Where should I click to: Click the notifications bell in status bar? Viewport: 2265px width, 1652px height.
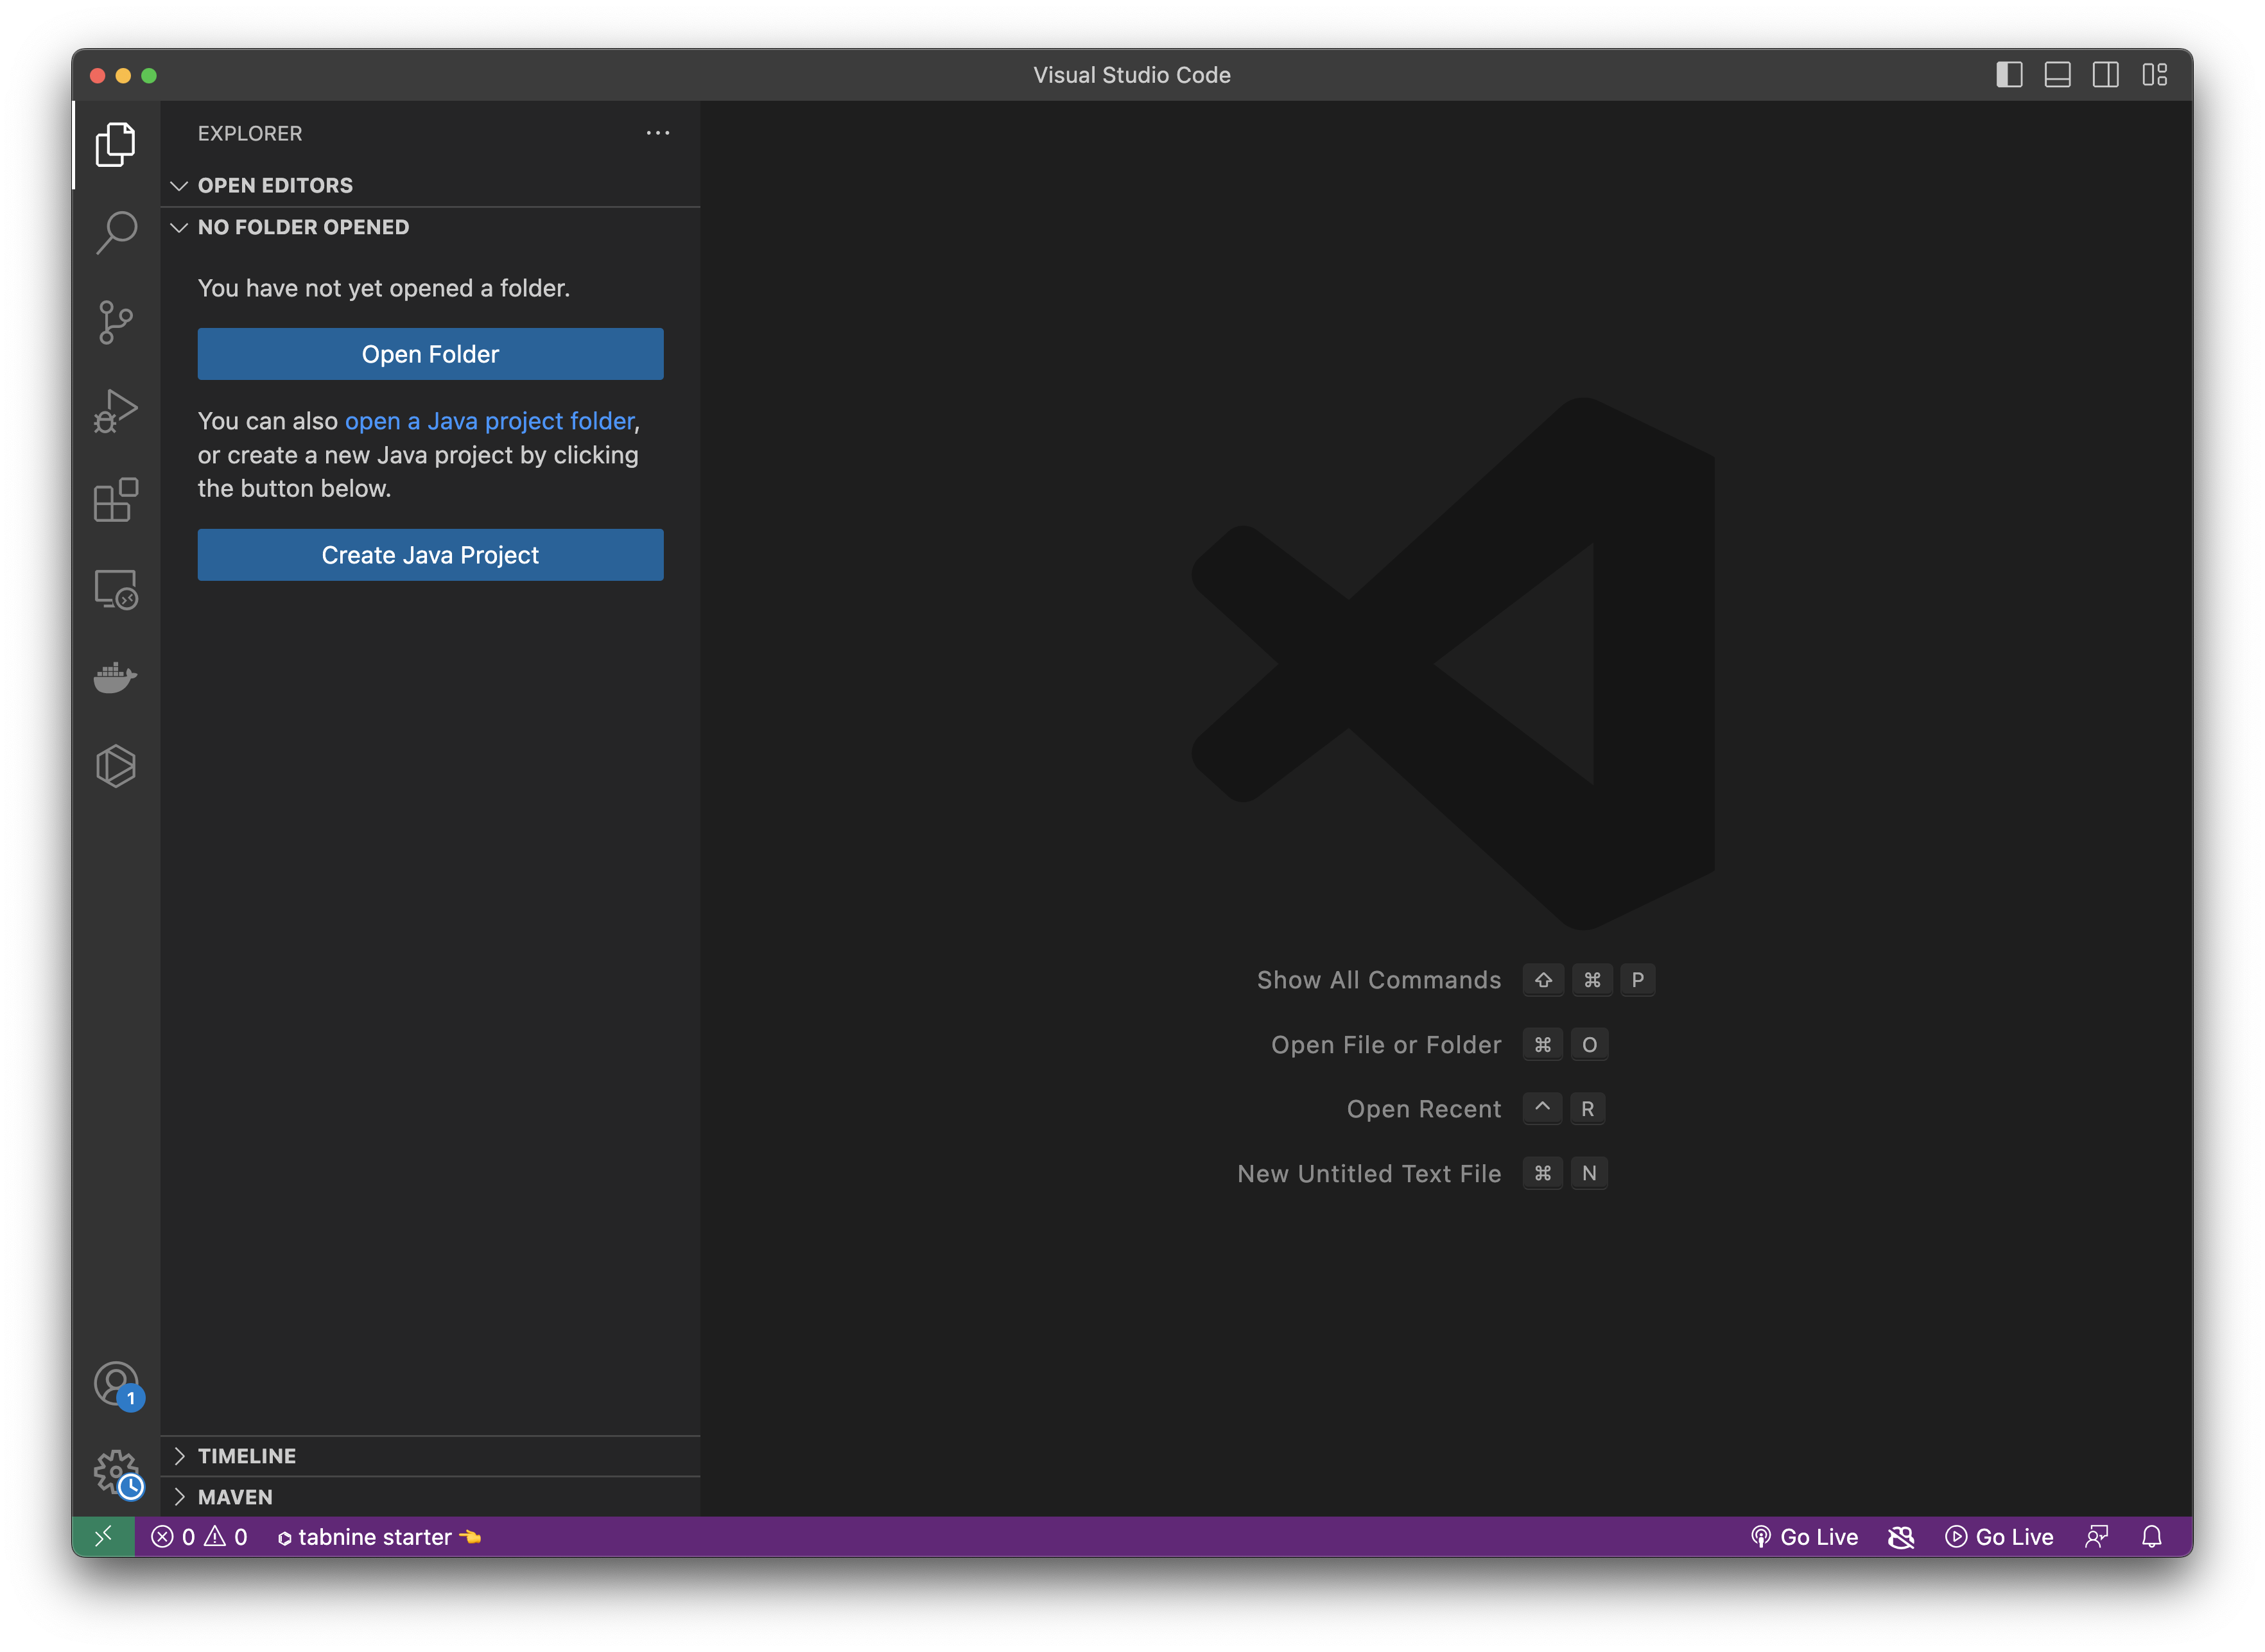coord(2152,1537)
